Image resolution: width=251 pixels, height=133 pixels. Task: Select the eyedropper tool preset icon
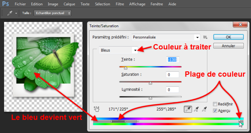click(x=10, y=13)
